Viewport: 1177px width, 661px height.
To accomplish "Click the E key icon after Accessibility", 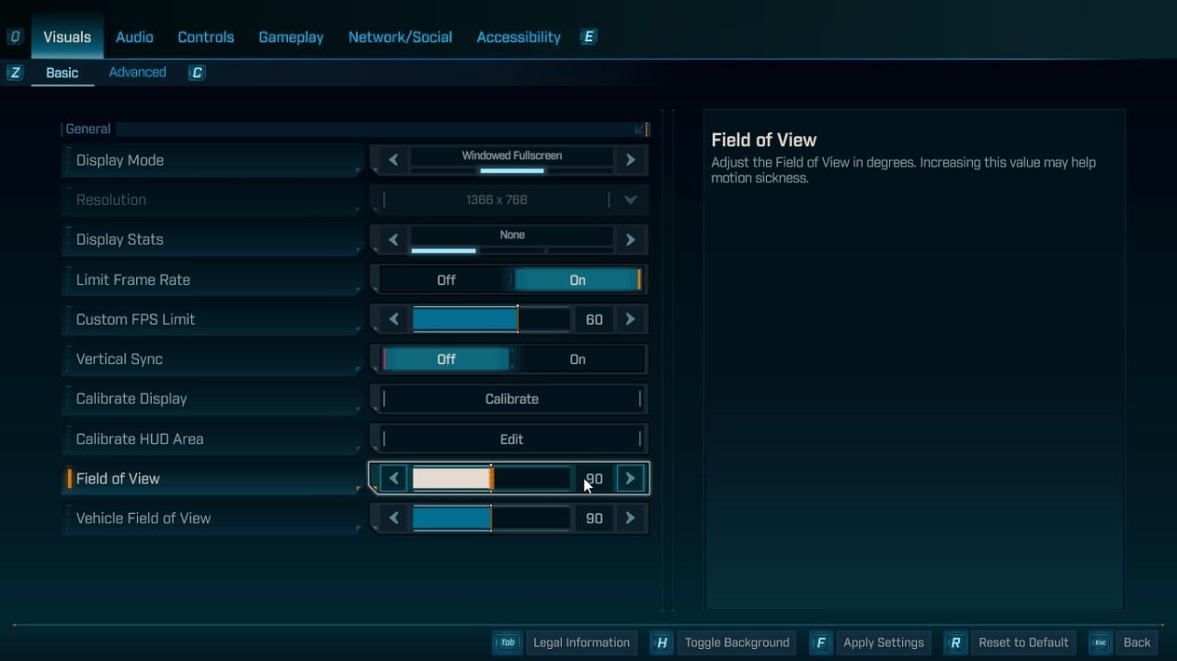I will [x=587, y=37].
